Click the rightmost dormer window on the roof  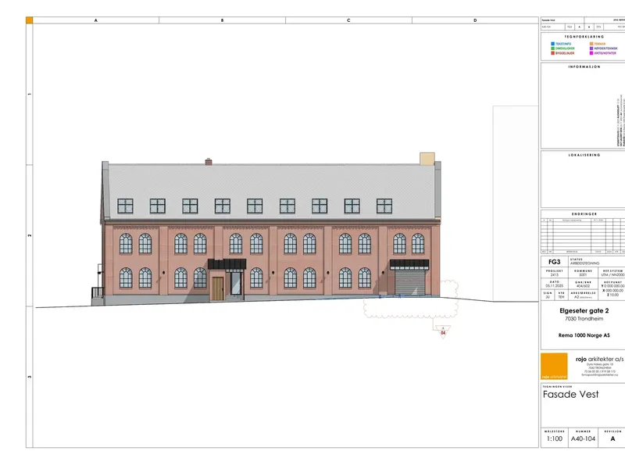tap(384, 206)
